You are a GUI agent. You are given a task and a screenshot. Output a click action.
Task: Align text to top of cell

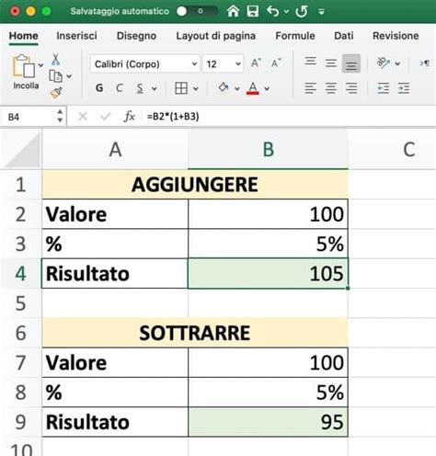(310, 63)
